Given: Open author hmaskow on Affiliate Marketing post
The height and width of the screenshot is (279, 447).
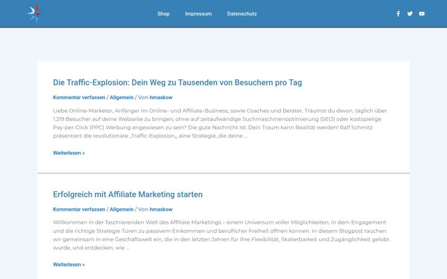Looking at the screenshot, I should (x=161, y=210).
